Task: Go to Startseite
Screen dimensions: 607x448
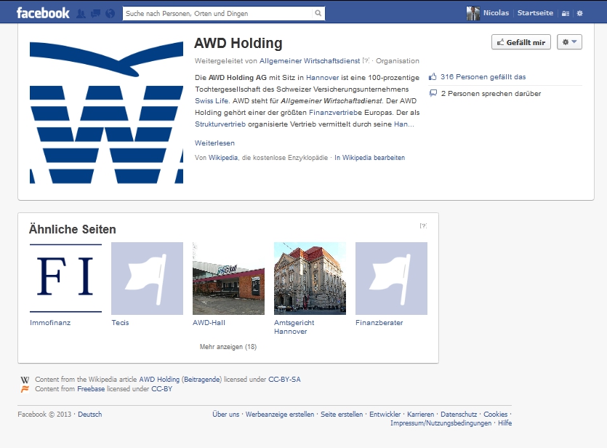Action: (x=535, y=13)
